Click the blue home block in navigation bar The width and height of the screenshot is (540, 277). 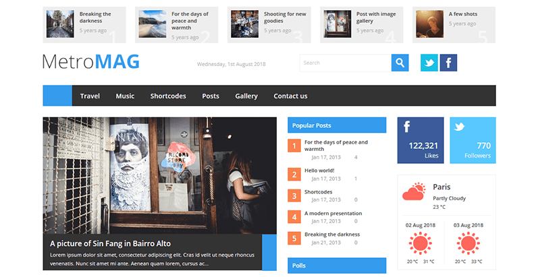click(x=57, y=96)
